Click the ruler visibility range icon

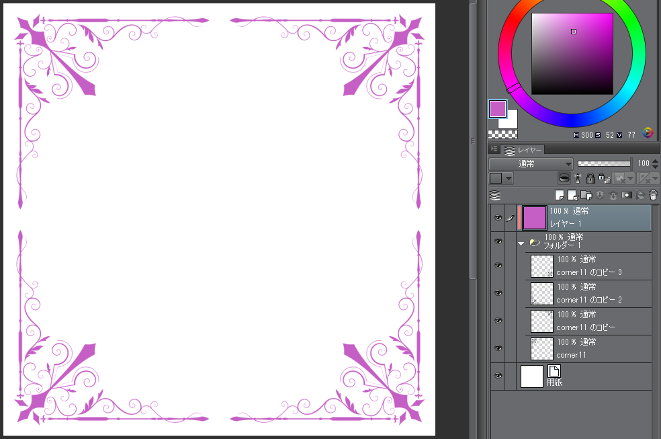pyautogui.click(x=645, y=178)
